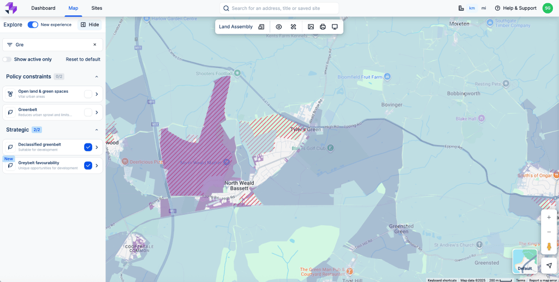Click the address search field

pyautogui.click(x=281, y=8)
